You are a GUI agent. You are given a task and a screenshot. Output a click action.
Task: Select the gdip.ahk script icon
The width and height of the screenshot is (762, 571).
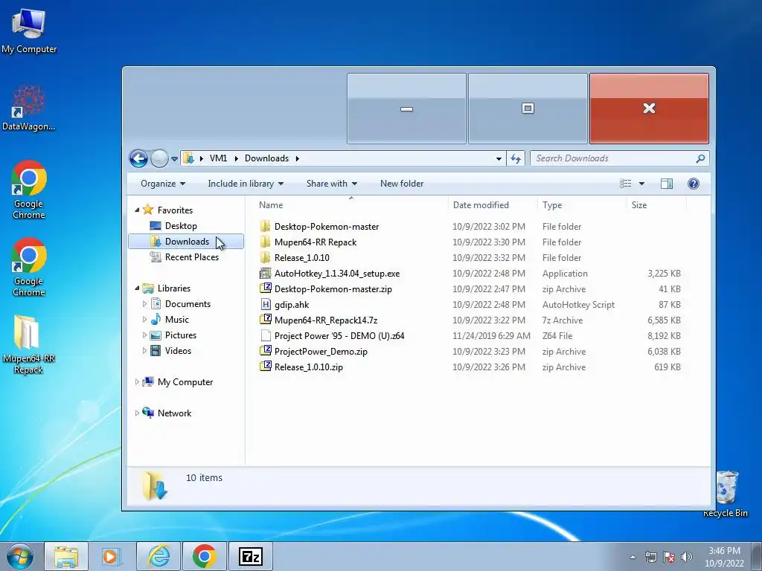pos(266,304)
